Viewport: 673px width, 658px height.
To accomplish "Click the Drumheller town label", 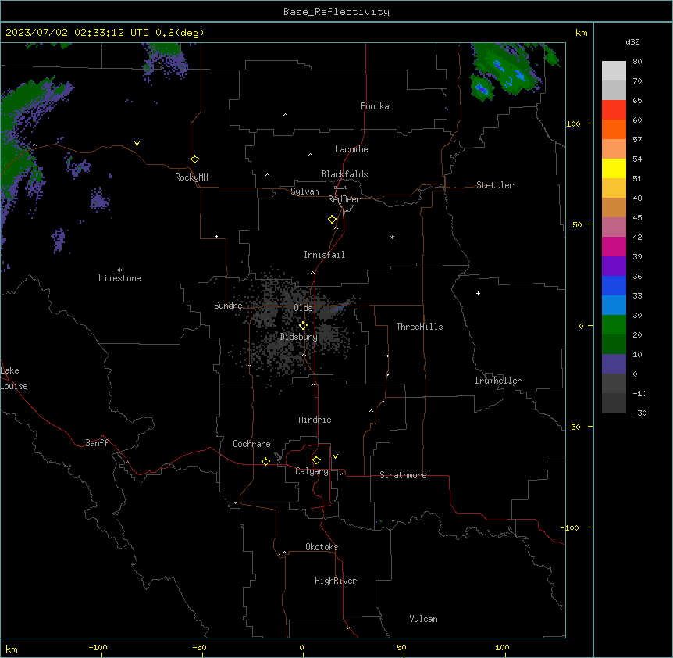I will coord(498,381).
